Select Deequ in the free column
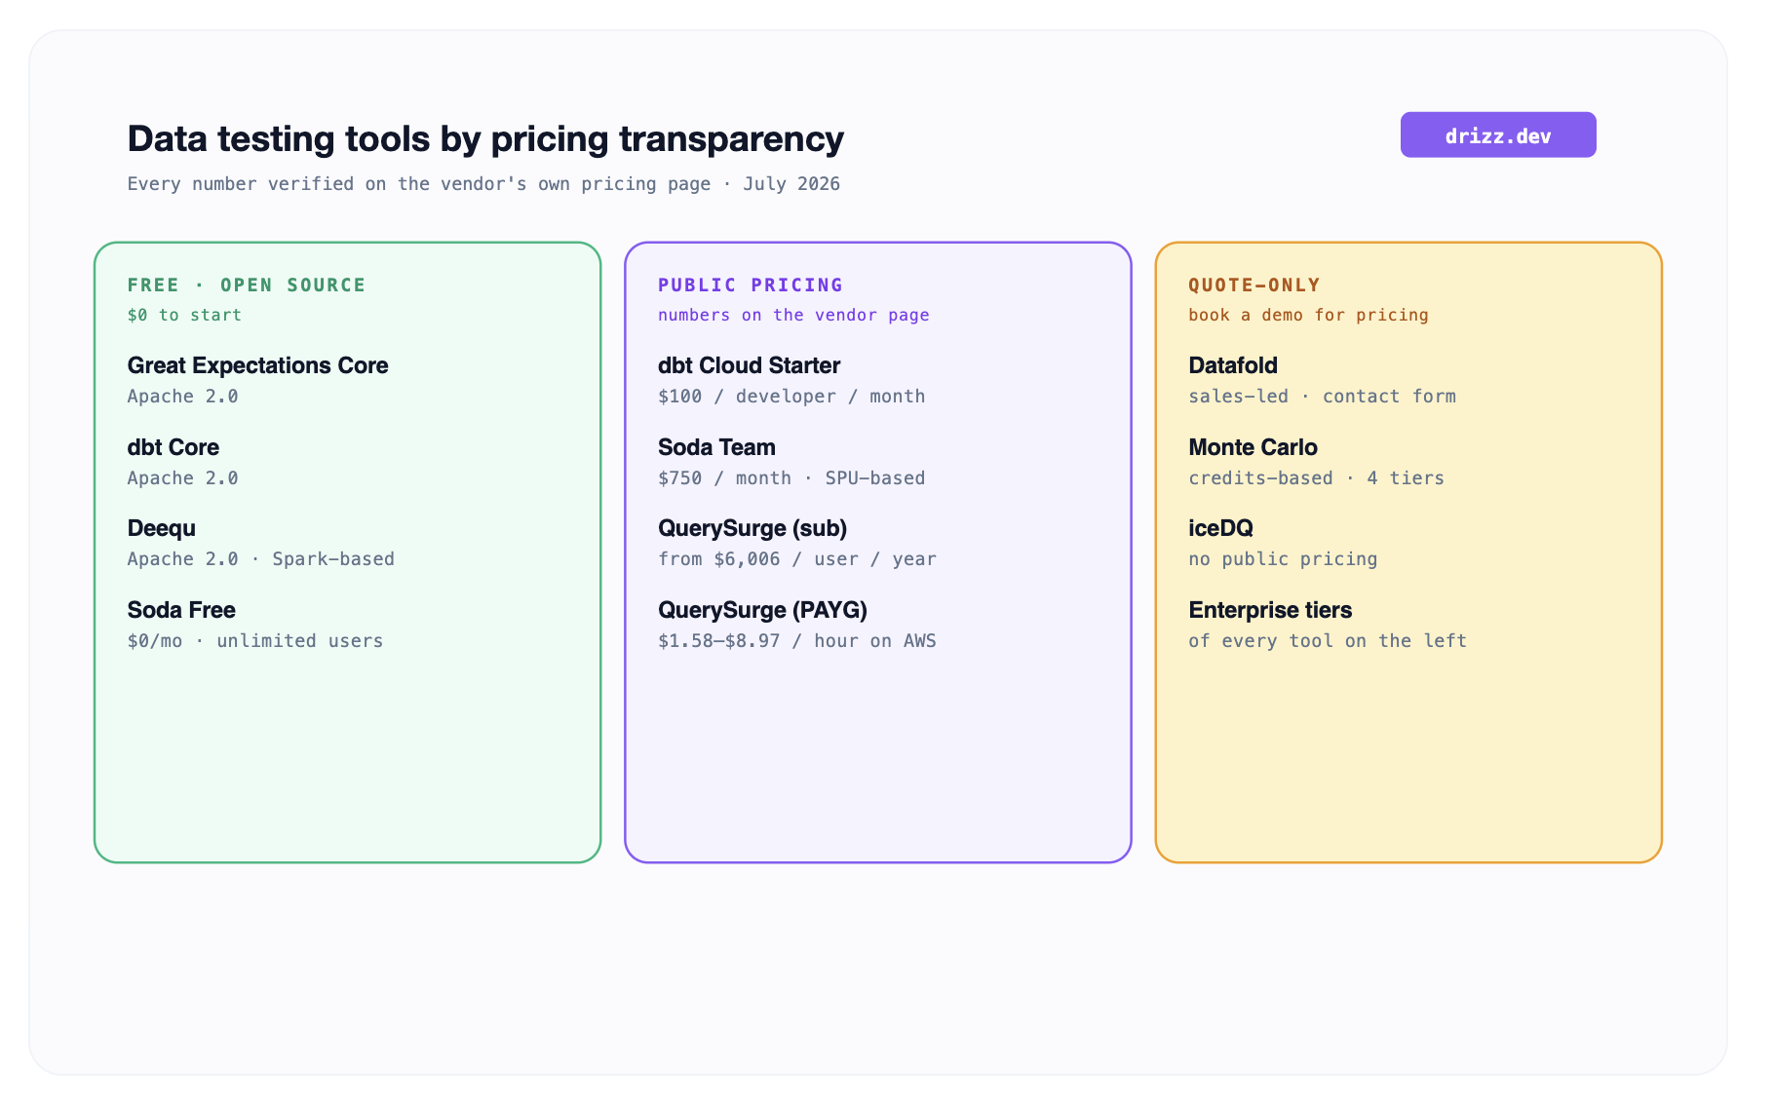 click(x=261, y=542)
